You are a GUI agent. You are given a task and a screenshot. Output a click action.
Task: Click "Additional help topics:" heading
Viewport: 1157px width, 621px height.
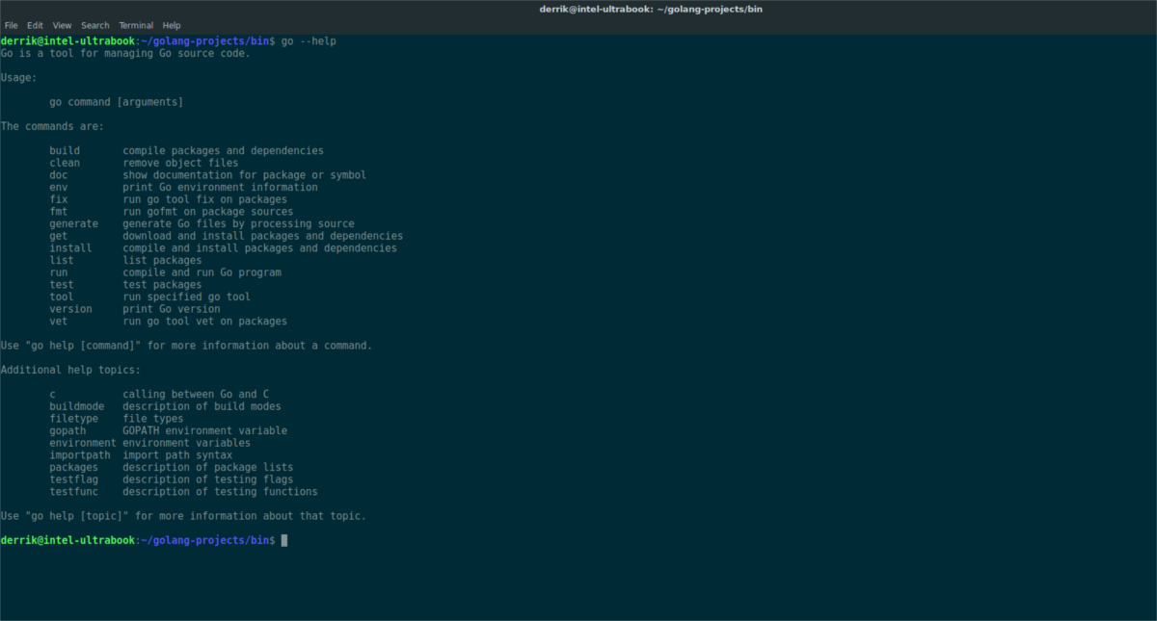coord(70,370)
